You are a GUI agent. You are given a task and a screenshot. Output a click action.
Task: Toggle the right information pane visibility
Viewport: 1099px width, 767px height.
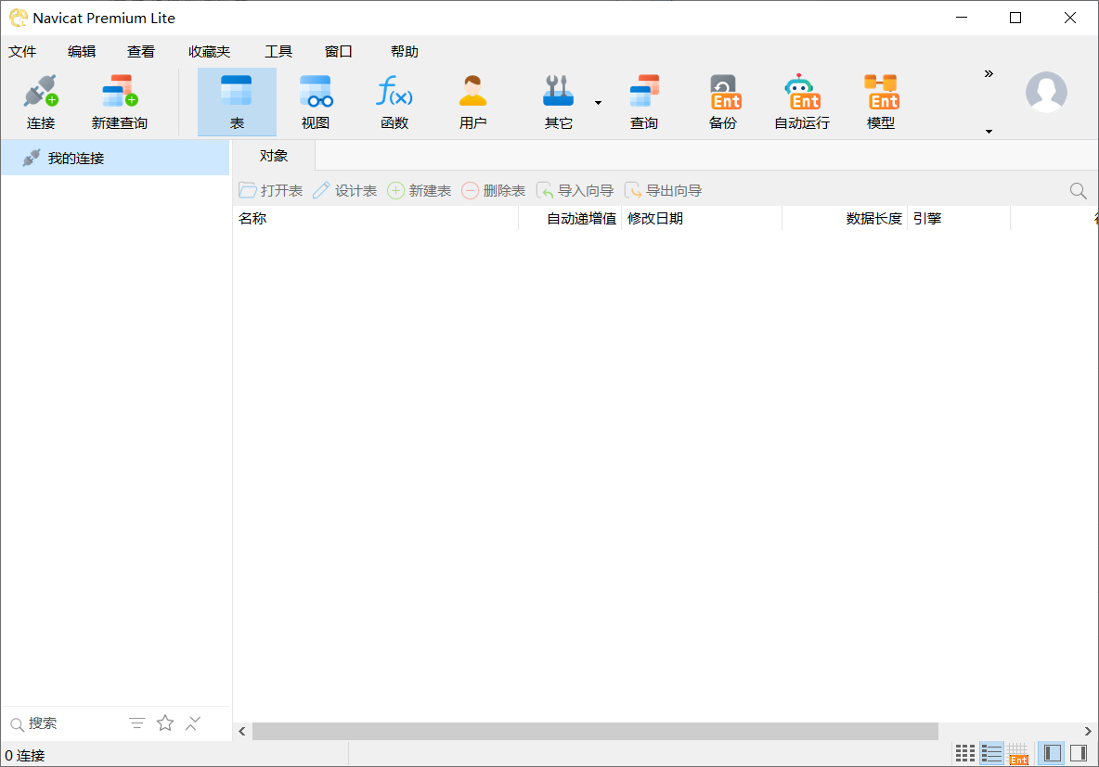(1079, 753)
